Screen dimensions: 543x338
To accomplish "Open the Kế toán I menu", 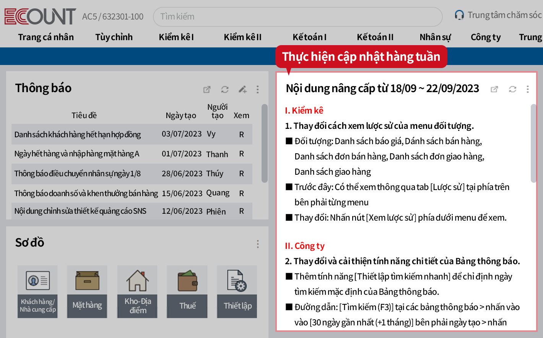I will tap(309, 37).
